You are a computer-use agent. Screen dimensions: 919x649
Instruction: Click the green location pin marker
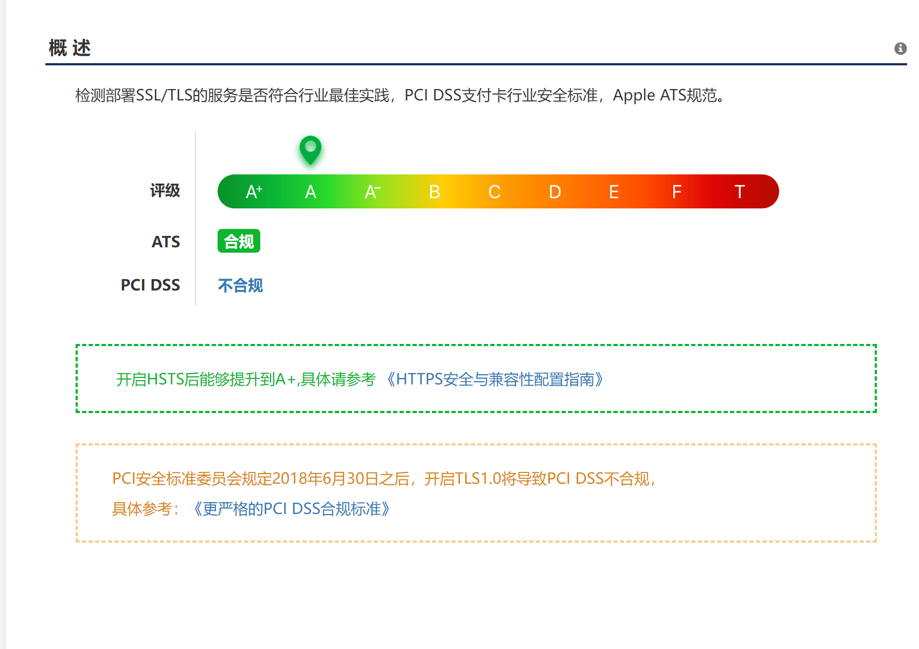click(x=310, y=150)
